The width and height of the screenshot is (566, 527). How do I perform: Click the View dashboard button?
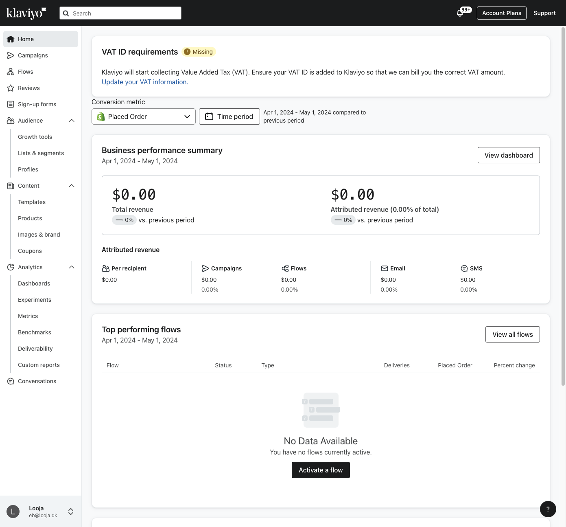(x=509, y=155)
